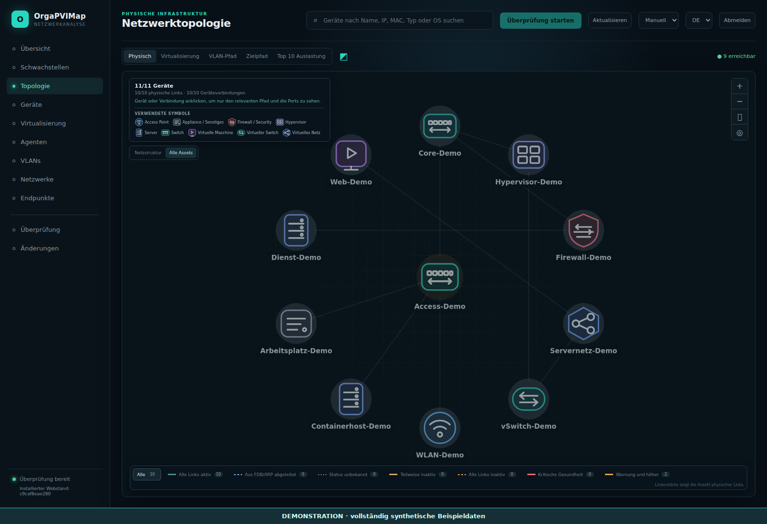Center the map with the target icon
The height and width of the screenshot is (524, 767).
[740, 133]
